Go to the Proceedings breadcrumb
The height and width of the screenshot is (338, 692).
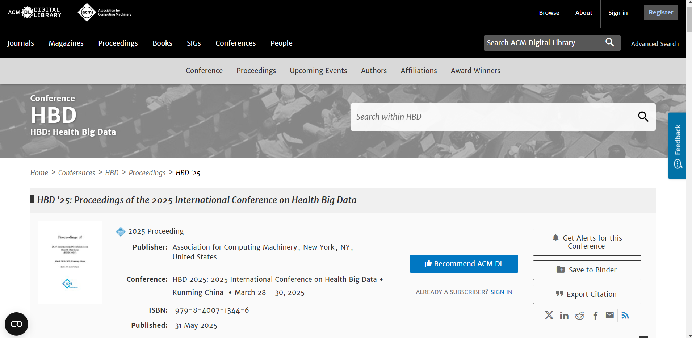[x=147, y=173]
